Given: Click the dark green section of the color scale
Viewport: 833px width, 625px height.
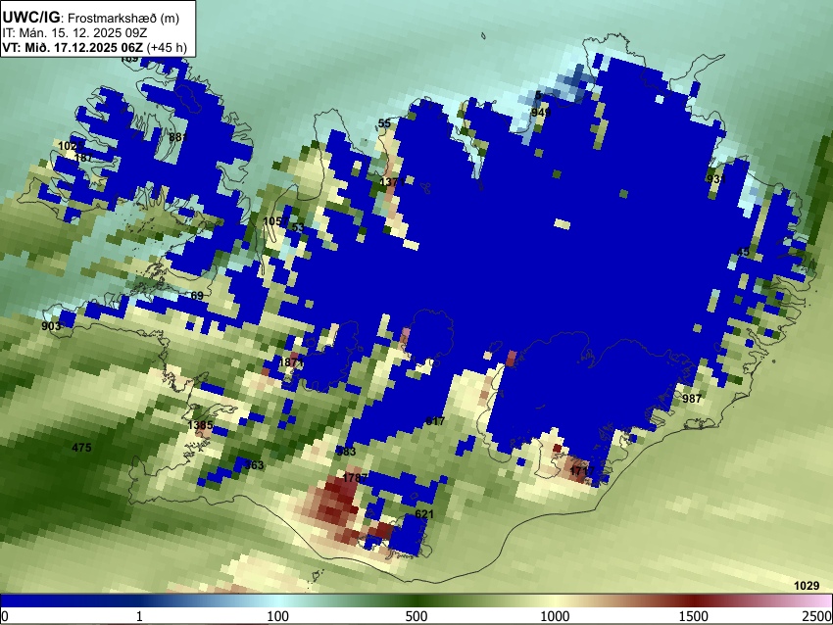Looking at the screenshot, I should (416, 601).
